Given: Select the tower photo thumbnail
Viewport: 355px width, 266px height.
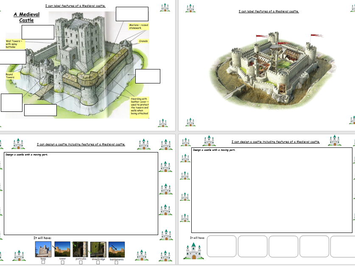Looking at the screenshot, I should point(62,249).
